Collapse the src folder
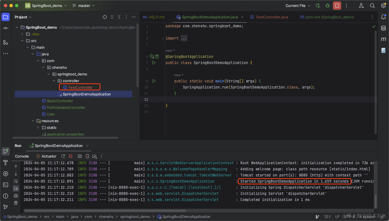Image resolution: width=389 pixels, height=221 pixels. pos(22,41)
